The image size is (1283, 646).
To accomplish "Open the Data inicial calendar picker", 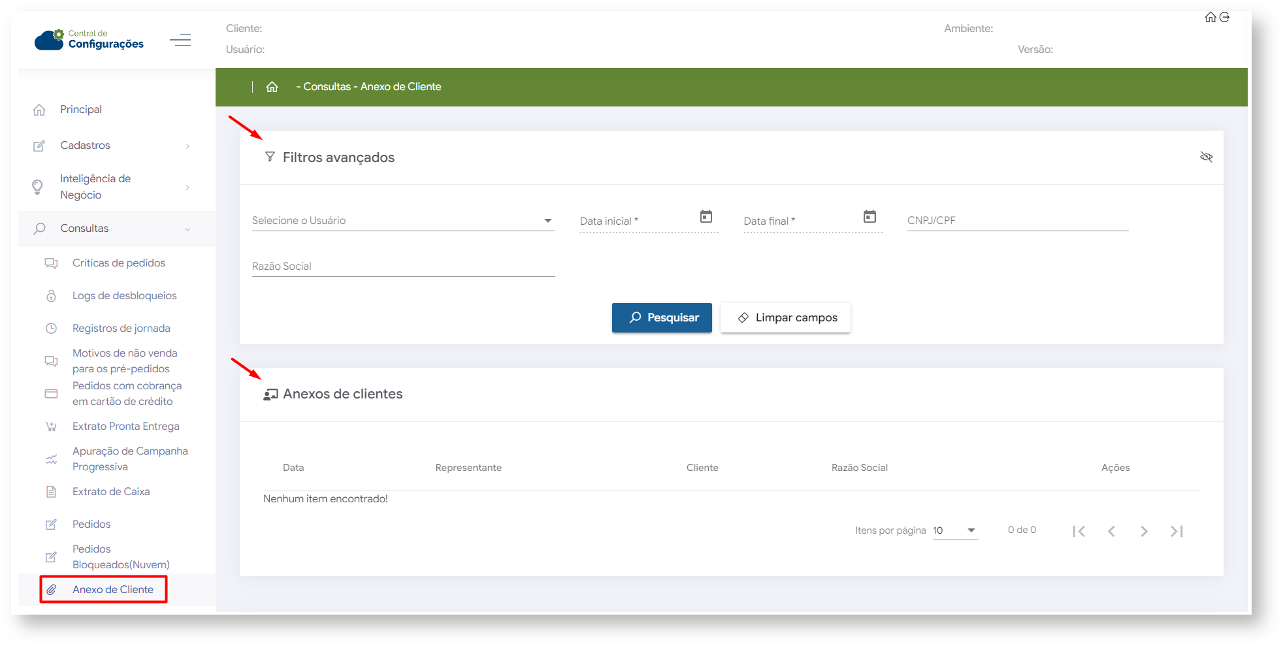I will click(x=706, y=217).
